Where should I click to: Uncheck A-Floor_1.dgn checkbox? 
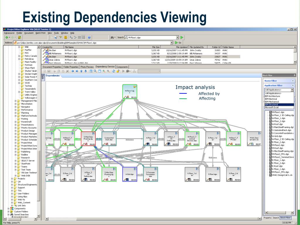point(270,118)
